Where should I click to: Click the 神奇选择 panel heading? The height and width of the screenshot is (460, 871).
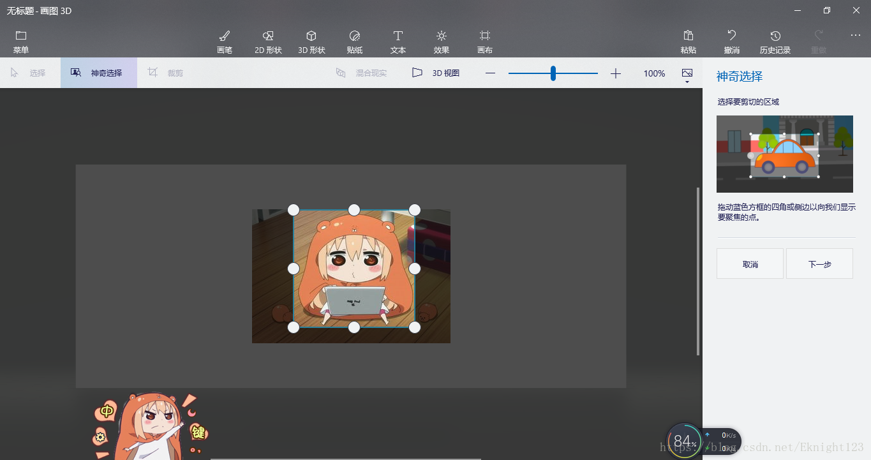[740, 77]
